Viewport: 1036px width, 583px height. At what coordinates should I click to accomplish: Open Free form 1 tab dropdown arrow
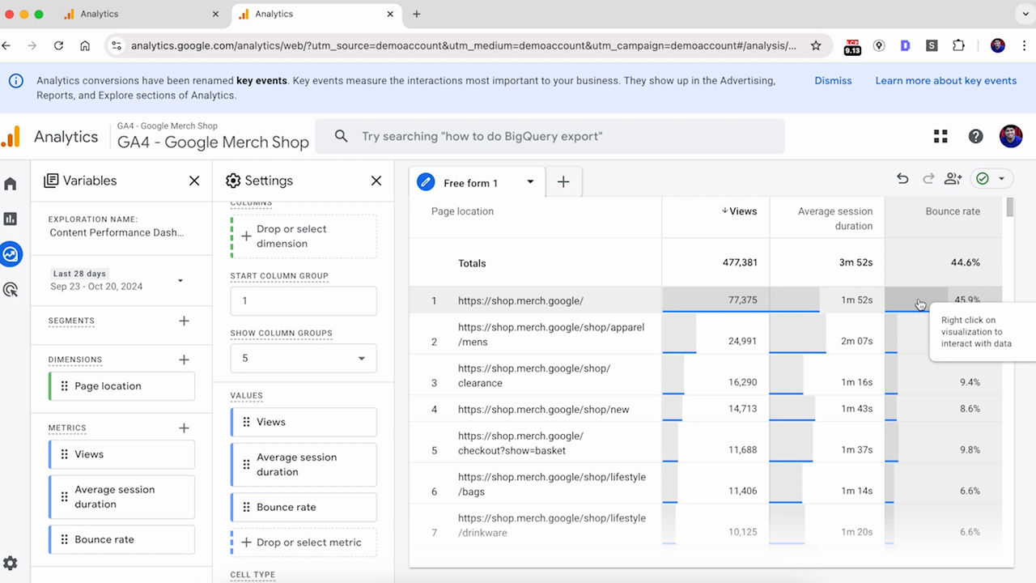(530, 182)
